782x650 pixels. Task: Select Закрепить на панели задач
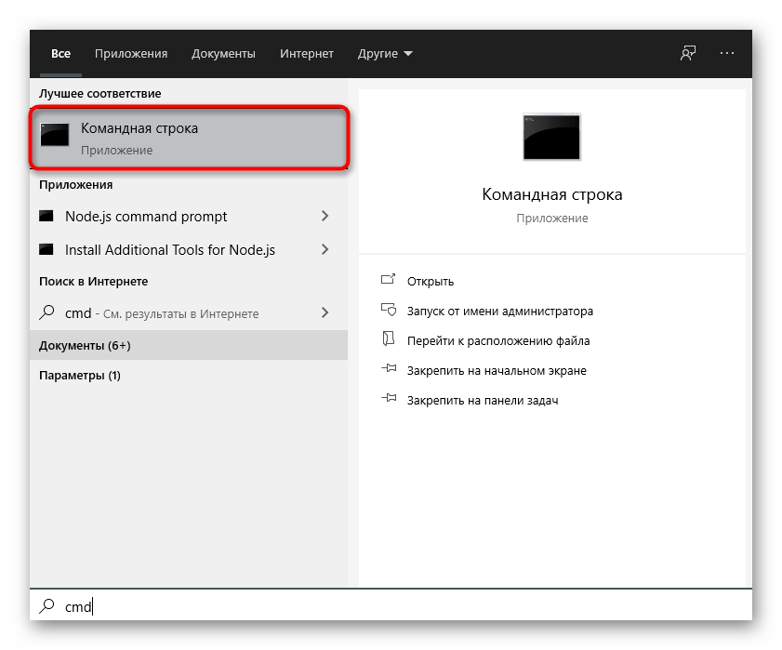(x=482, y=401)
